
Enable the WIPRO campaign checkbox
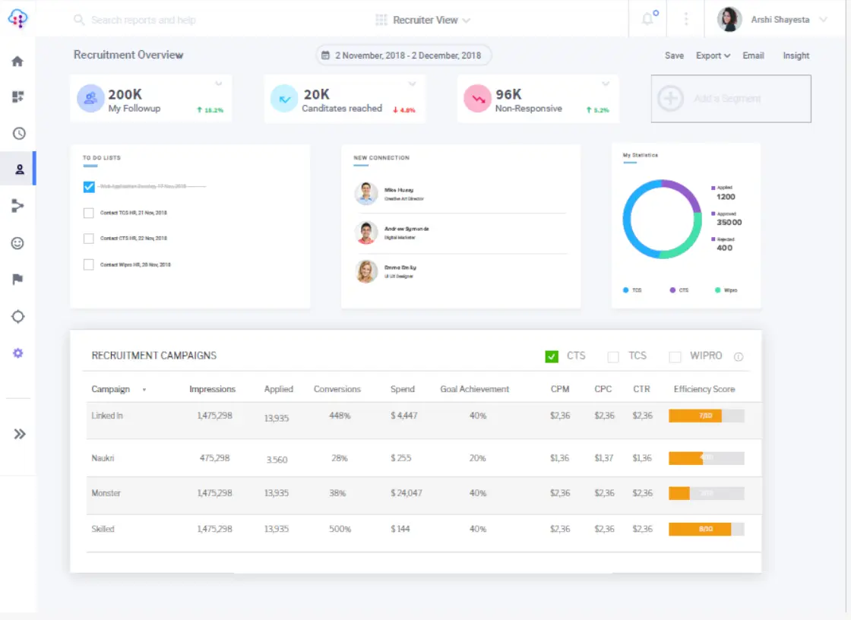click(x=675, y=357)
